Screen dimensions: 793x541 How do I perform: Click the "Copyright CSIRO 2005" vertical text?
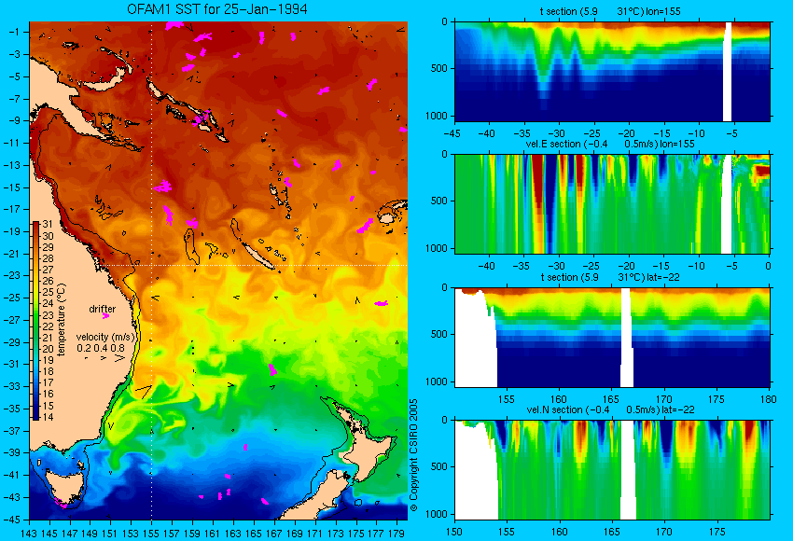click(413, 454)
